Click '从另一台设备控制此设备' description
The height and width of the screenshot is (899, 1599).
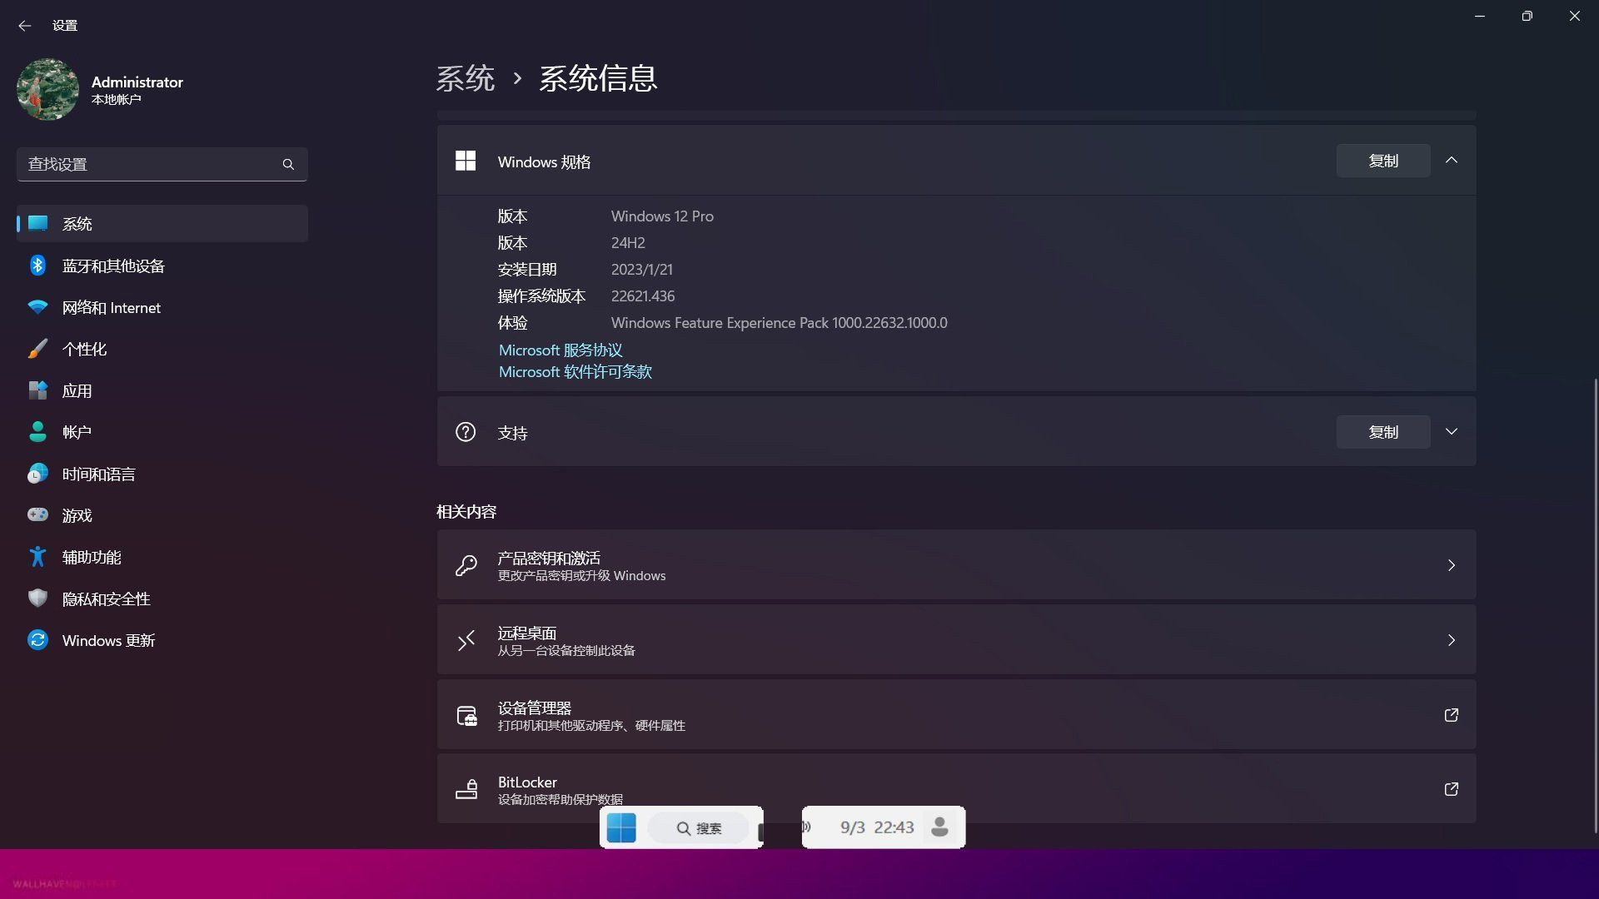coord(566,651)
